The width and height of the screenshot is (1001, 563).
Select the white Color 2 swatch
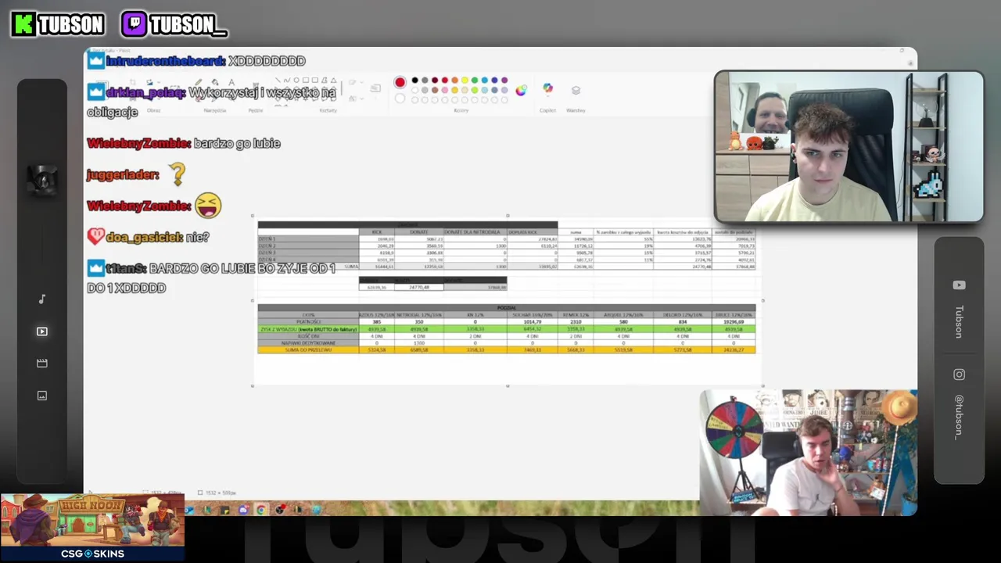point(400,99)
